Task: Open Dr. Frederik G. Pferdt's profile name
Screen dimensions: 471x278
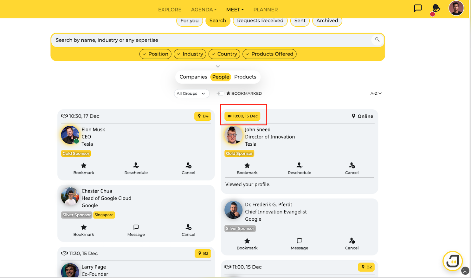Action: coord(268,205)
